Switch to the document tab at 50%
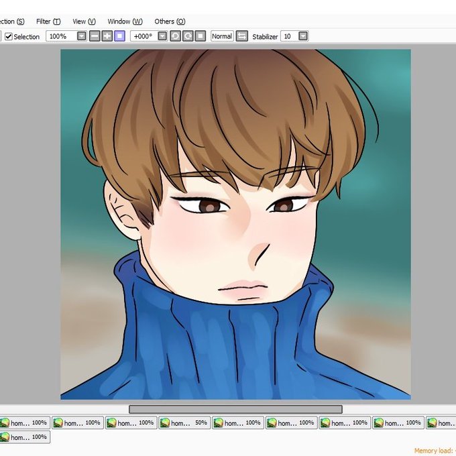 pyautogui.click(x=184, y=423)
